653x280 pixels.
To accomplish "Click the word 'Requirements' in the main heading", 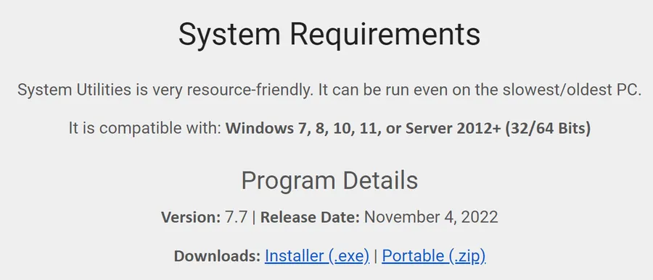I will [385, 35].
